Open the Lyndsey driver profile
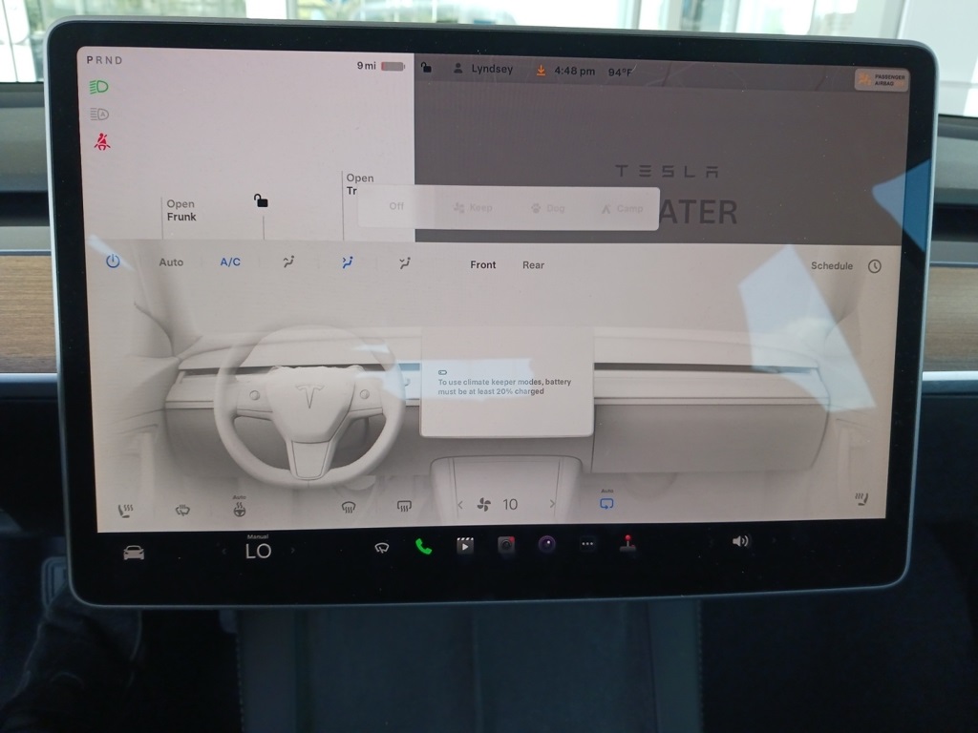Screen dimensions: 978x733 pyautogui.click(x=482, y=69)
